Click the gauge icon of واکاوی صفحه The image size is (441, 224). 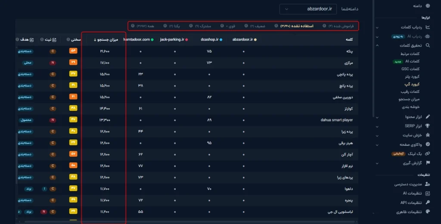(428, 144)
